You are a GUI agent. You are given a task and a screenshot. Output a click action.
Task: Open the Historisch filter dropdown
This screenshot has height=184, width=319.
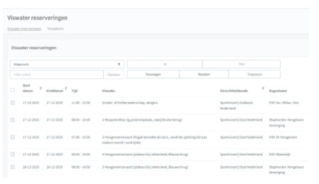(66, 64)
